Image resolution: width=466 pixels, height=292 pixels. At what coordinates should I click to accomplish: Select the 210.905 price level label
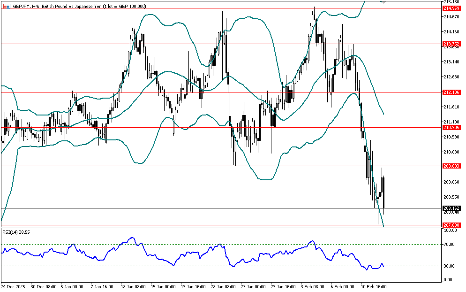451,127
